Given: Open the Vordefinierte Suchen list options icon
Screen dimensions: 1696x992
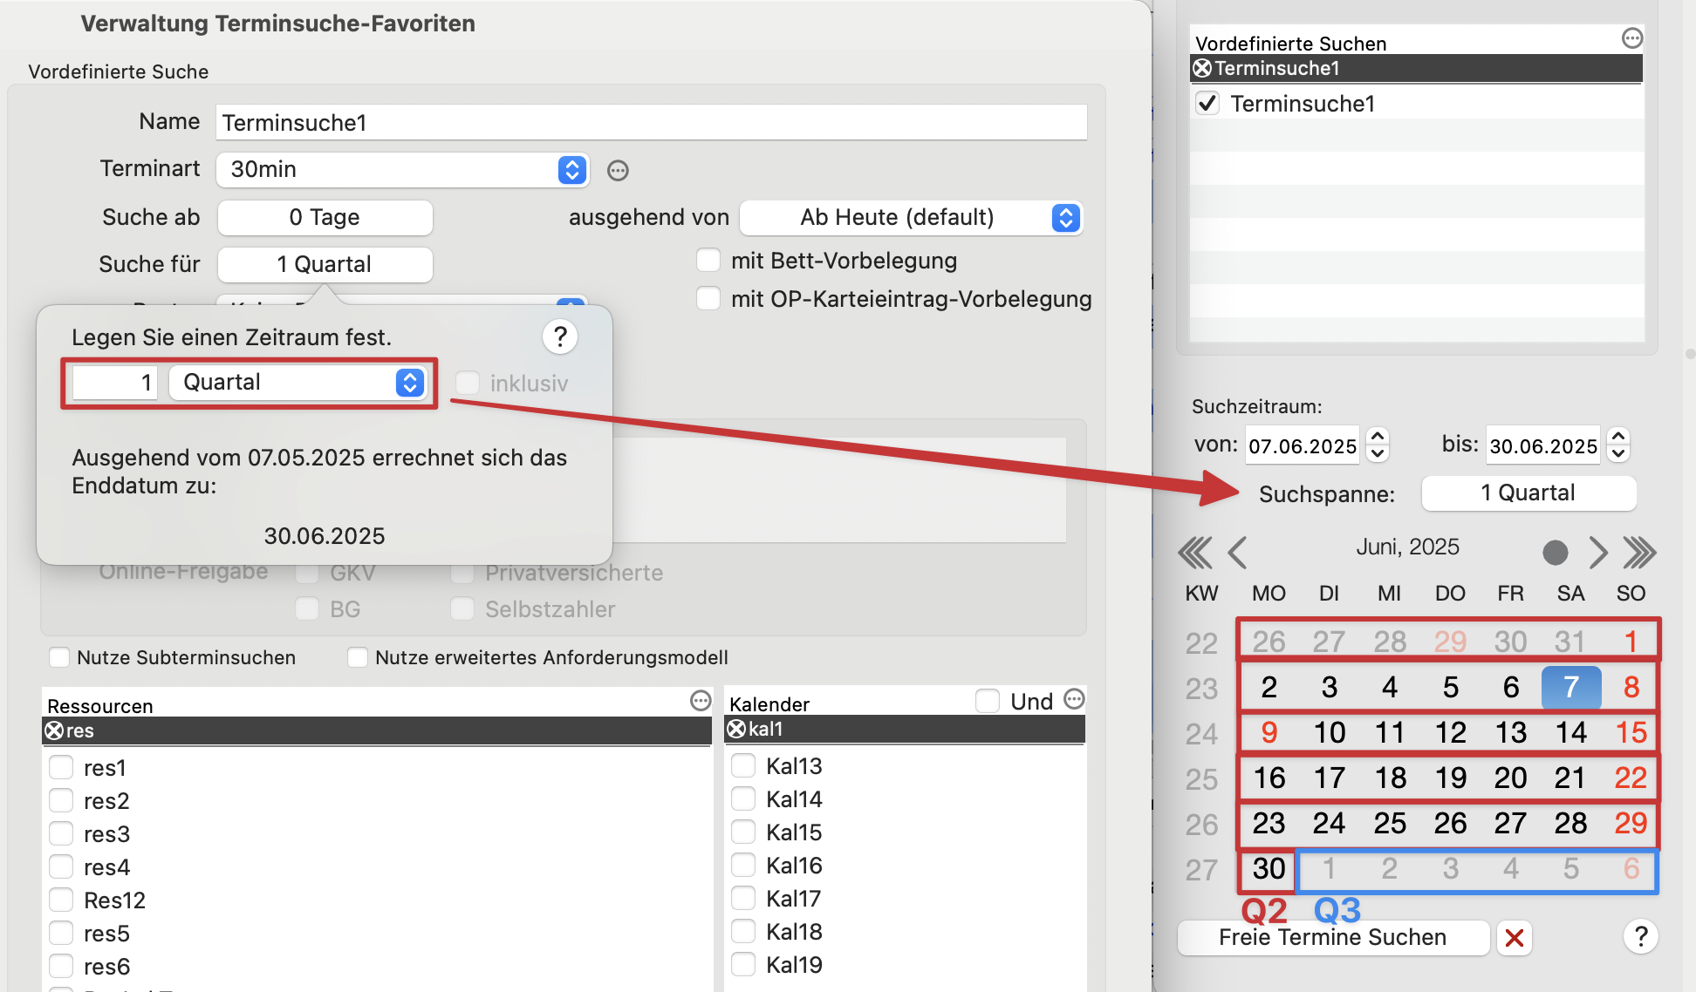Looking at the screenshot, I should [1631, 38].
